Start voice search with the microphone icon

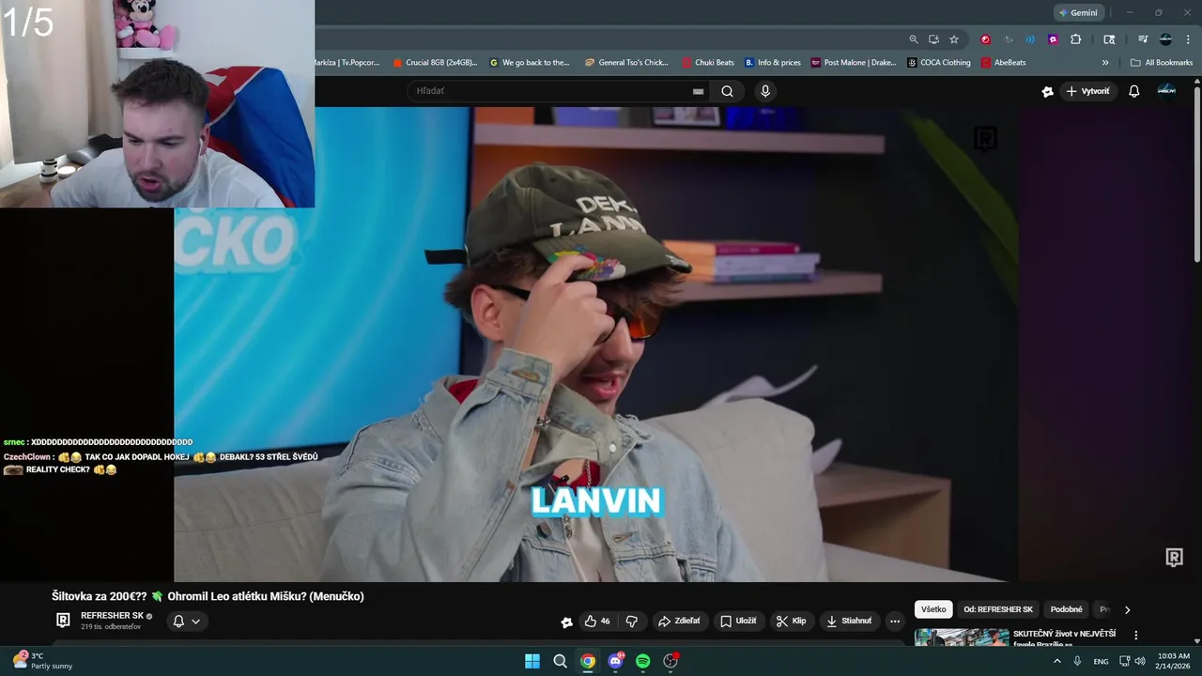click(765, 91)
